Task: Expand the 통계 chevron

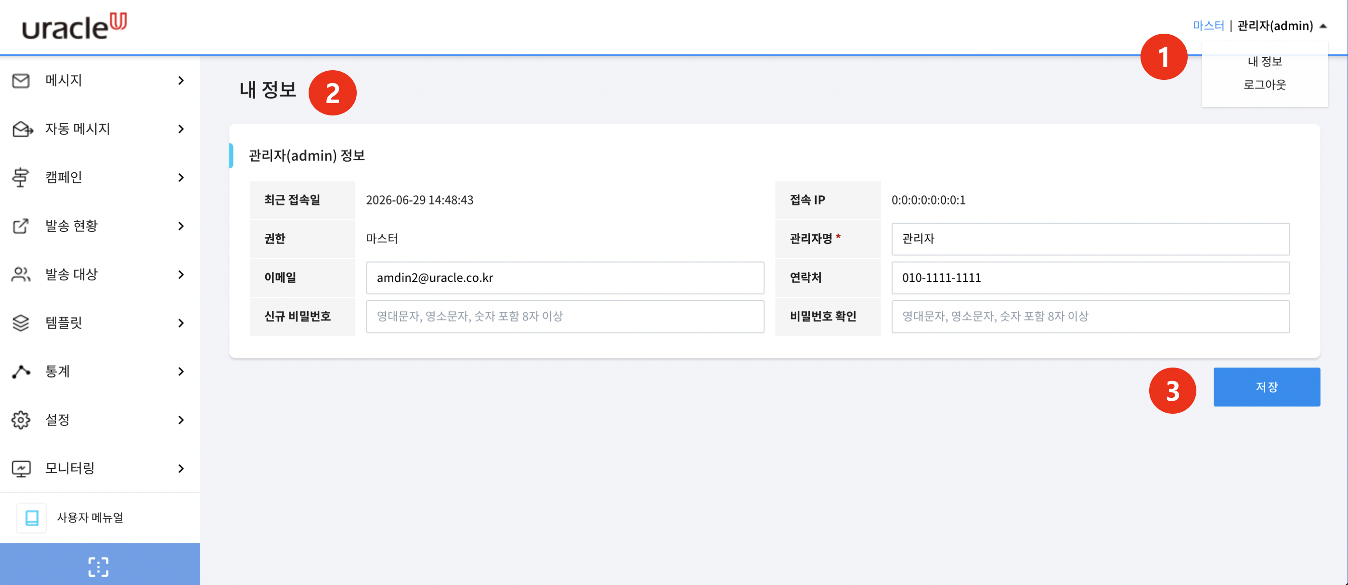Action: [x=181, y=371]
